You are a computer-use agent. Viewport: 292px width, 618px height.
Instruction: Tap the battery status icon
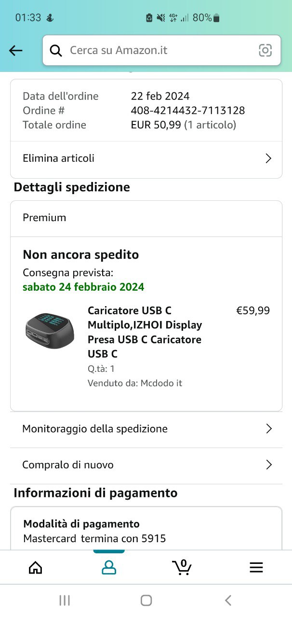(216, 18)
